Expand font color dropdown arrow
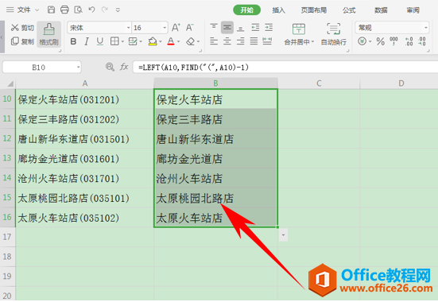This screenshot has height=302, width=438. [179, 42]
